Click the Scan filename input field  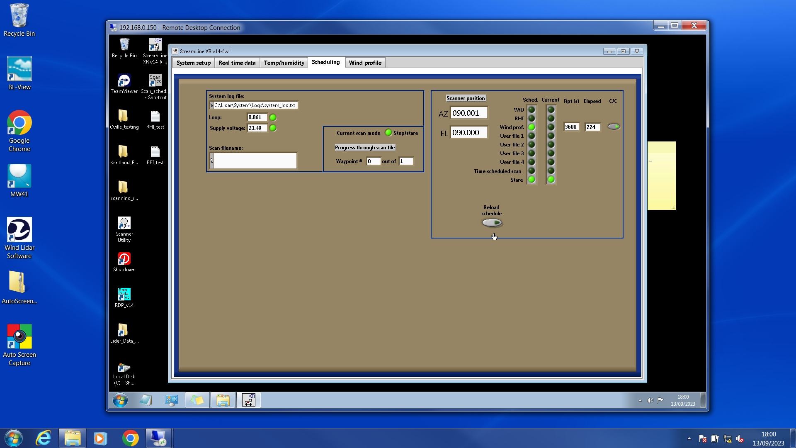255,161
